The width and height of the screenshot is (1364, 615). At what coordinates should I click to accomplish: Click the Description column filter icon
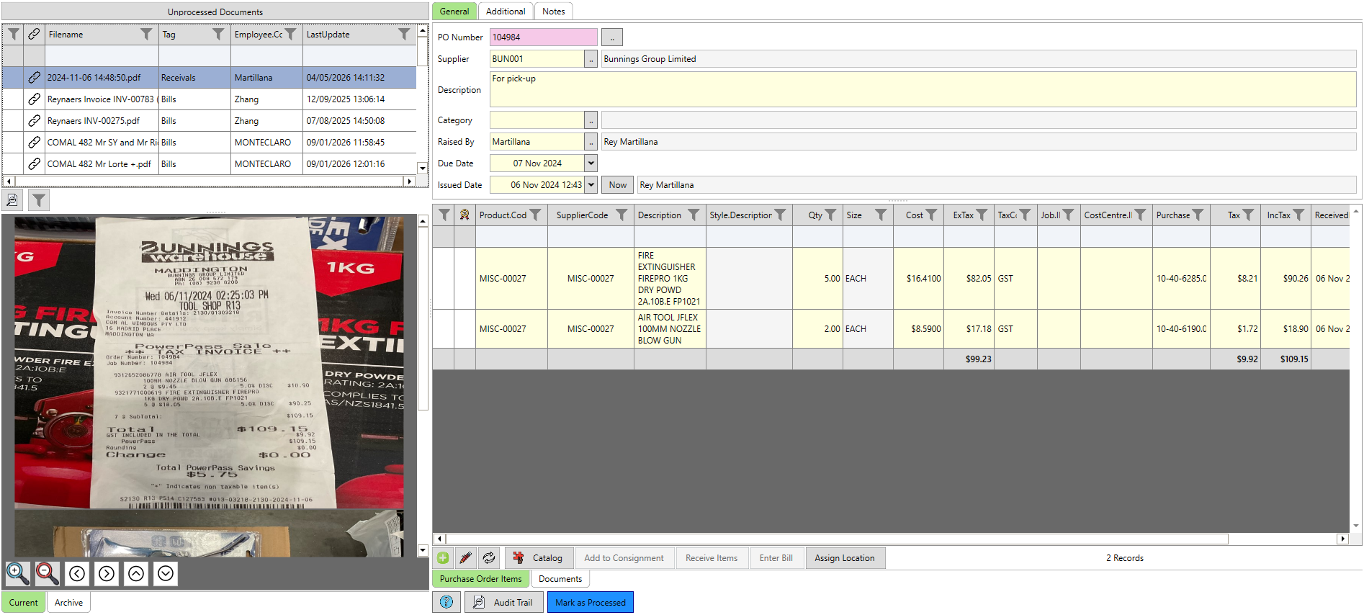[694, 215]
